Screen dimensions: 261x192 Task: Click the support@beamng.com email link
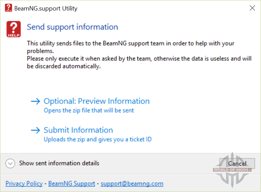132,184
